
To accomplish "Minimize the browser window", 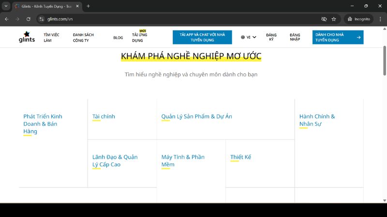I will [352, 6].
